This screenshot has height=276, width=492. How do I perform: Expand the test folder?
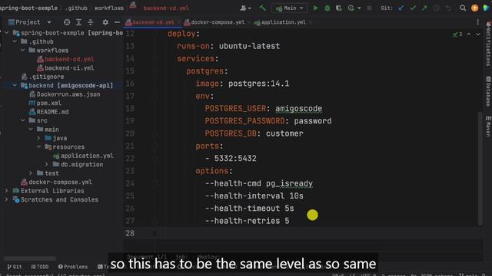(31, 172)
